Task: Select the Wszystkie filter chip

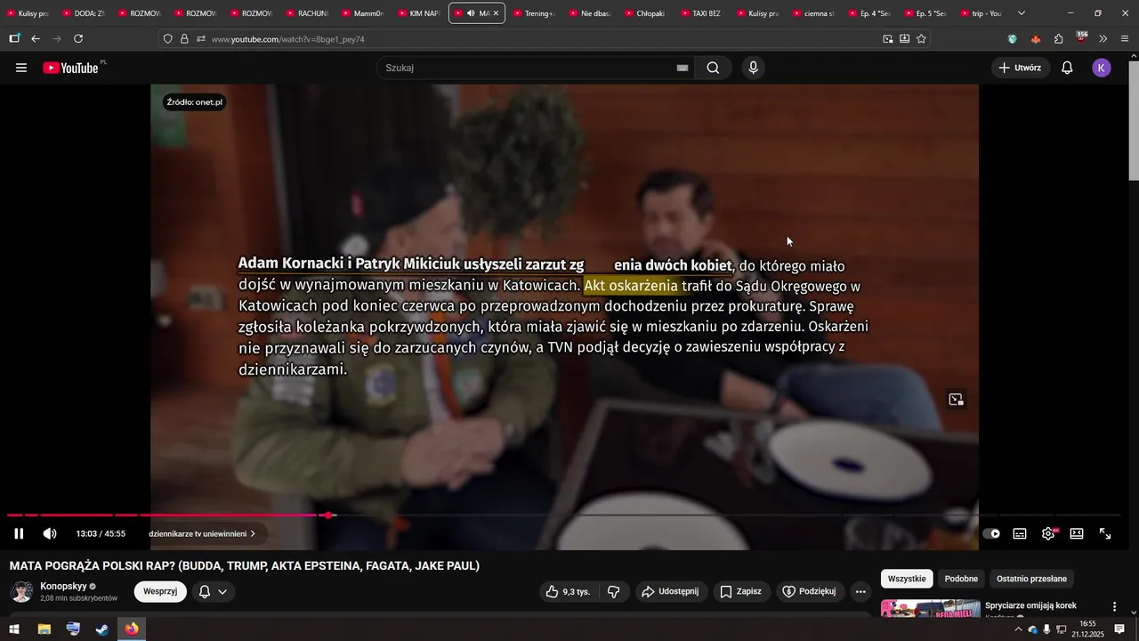Action: coord(907,579)
